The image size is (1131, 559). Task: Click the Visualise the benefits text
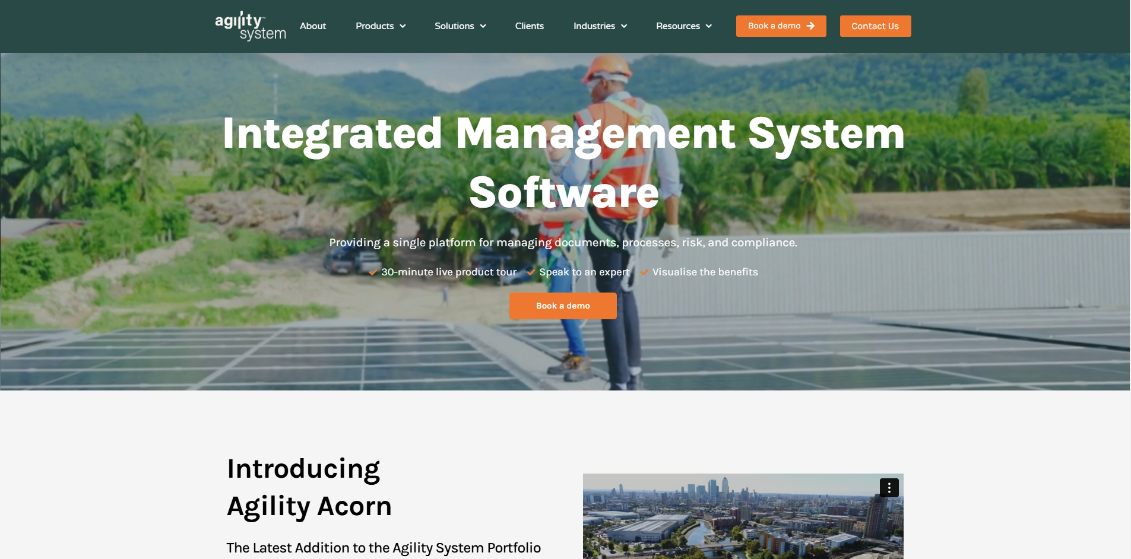(705, 272)
